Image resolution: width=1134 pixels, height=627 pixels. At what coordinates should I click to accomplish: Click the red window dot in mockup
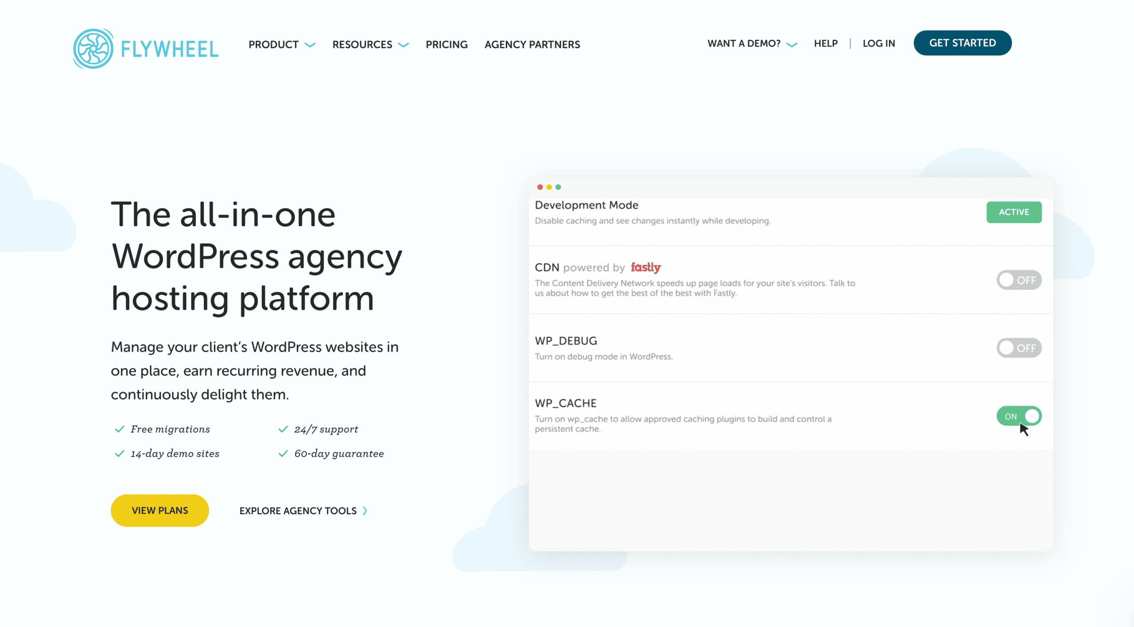540,187
